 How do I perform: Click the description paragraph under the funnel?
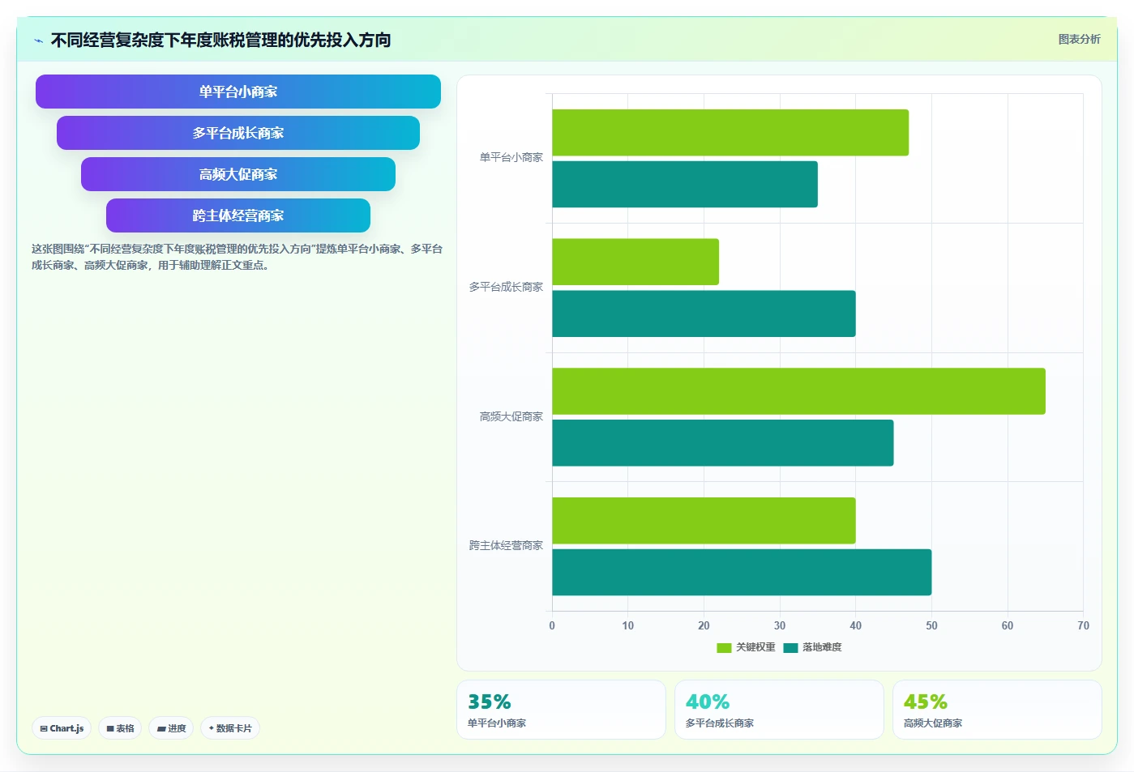237,257
